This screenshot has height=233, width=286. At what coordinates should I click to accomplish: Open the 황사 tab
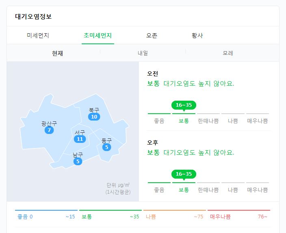point(197,35)
